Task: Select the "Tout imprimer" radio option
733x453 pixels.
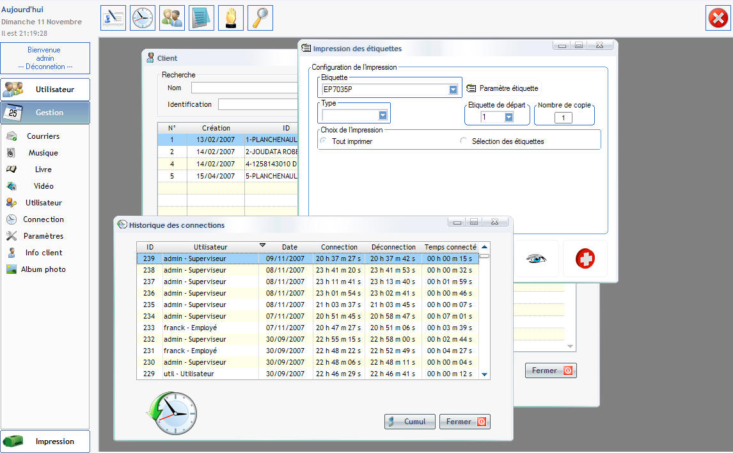Action: coord(323,141)
